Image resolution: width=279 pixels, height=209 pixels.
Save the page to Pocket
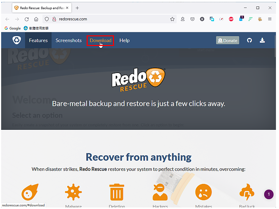(x=192, y=19)
